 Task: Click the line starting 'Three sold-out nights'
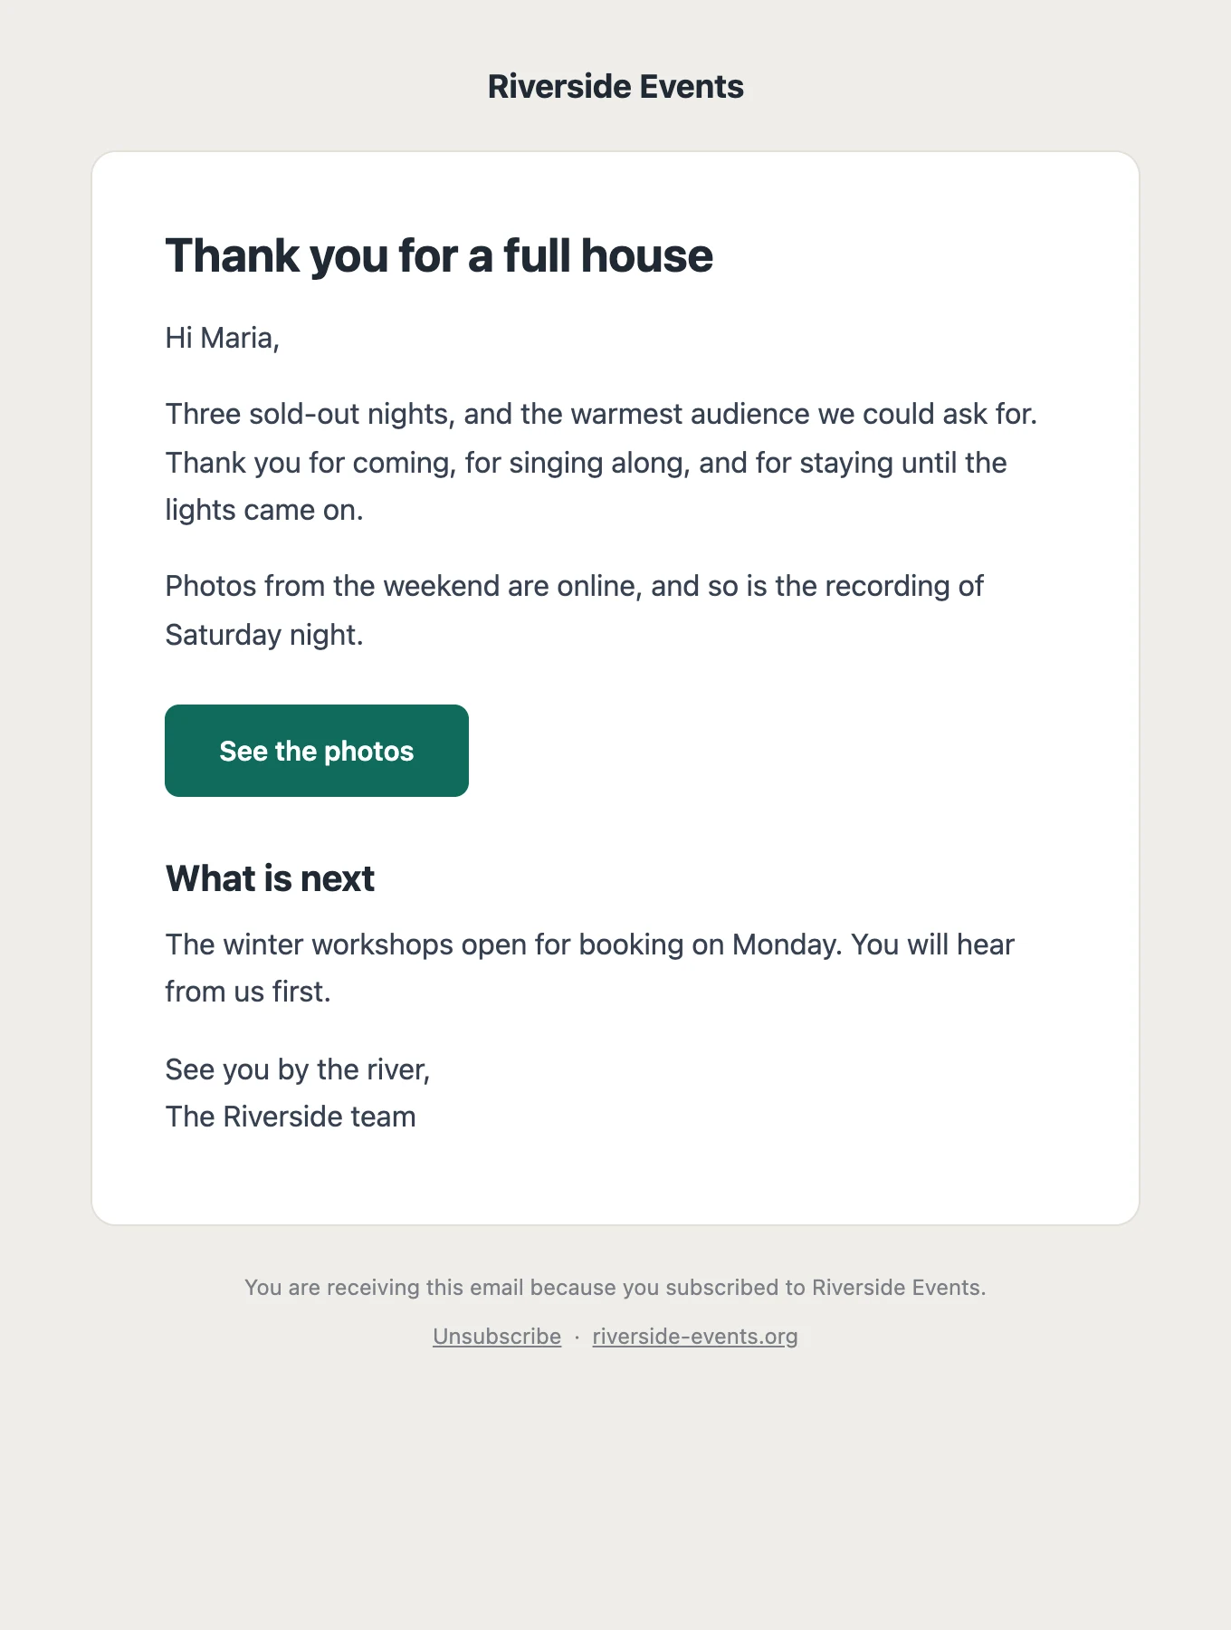pyautogui.click(x=601, y=414)
